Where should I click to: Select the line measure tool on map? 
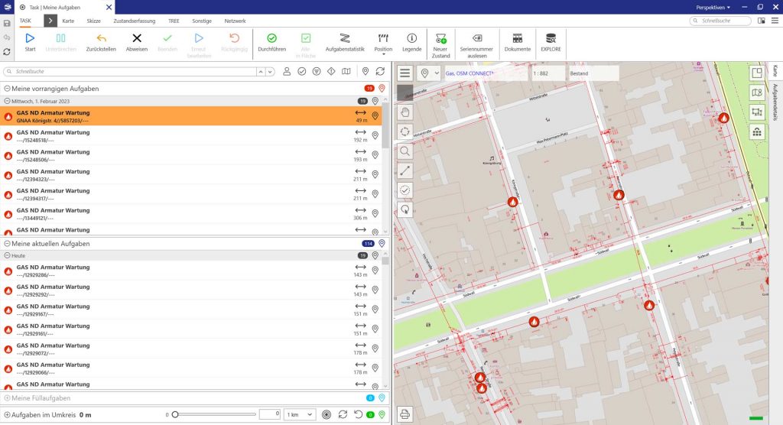click(405, 171)
